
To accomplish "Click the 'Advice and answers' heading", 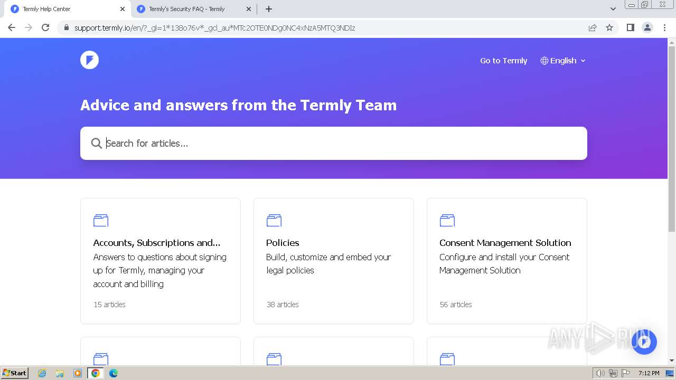I will pos(238,105).
